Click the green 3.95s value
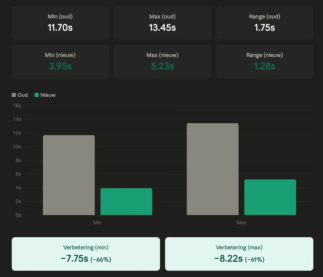The width and height of the screenshot is (323, 277). (60, 66)
